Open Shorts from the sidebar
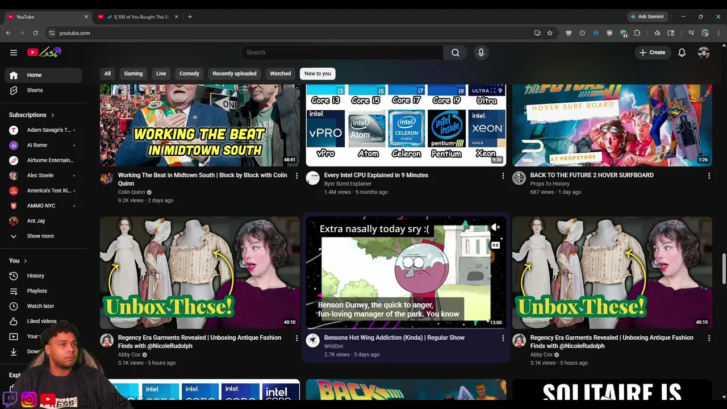The height and width of the screenshot is (409, 727). point(43,90)
